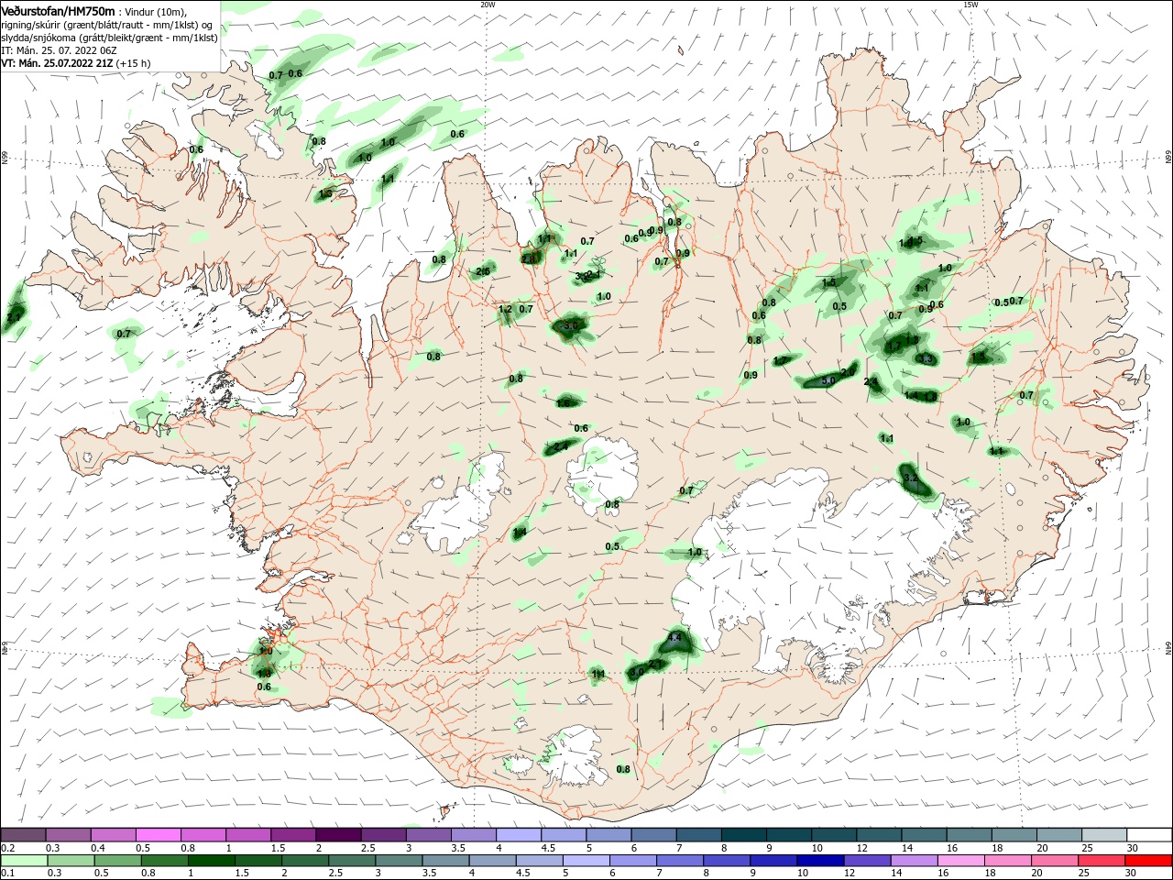Select lavender swatch between 4 and 4.5, top legend row
Screen dimensions: 1173x880
(x=519, y=835)
